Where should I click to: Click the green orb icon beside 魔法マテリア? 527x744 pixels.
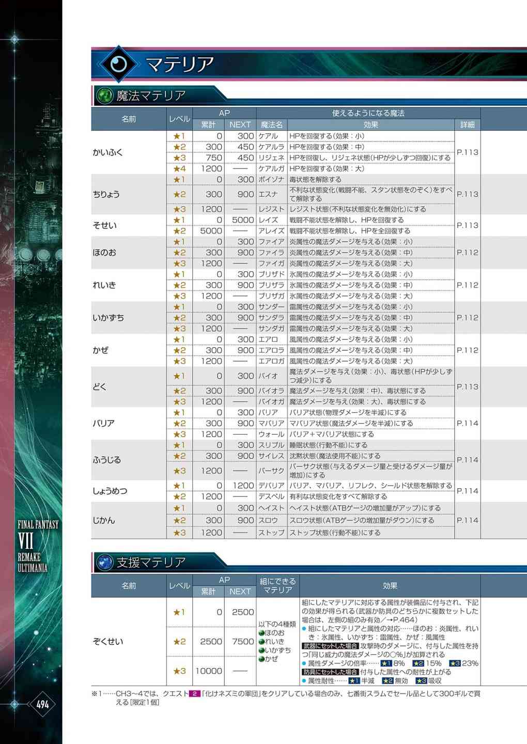105,96
